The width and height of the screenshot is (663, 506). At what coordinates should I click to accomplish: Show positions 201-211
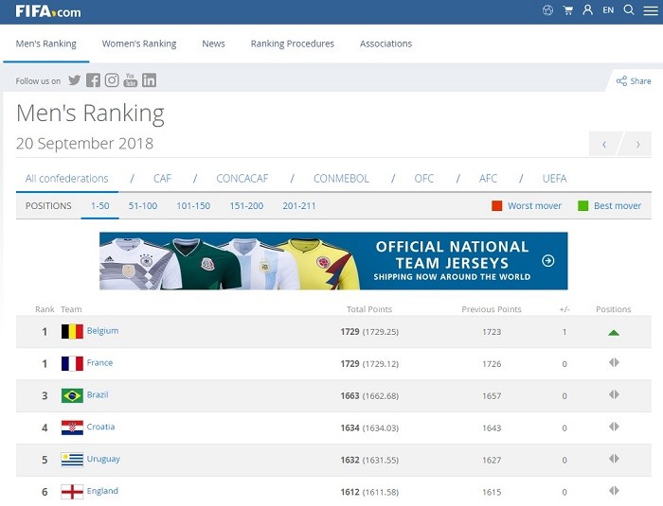299,205
